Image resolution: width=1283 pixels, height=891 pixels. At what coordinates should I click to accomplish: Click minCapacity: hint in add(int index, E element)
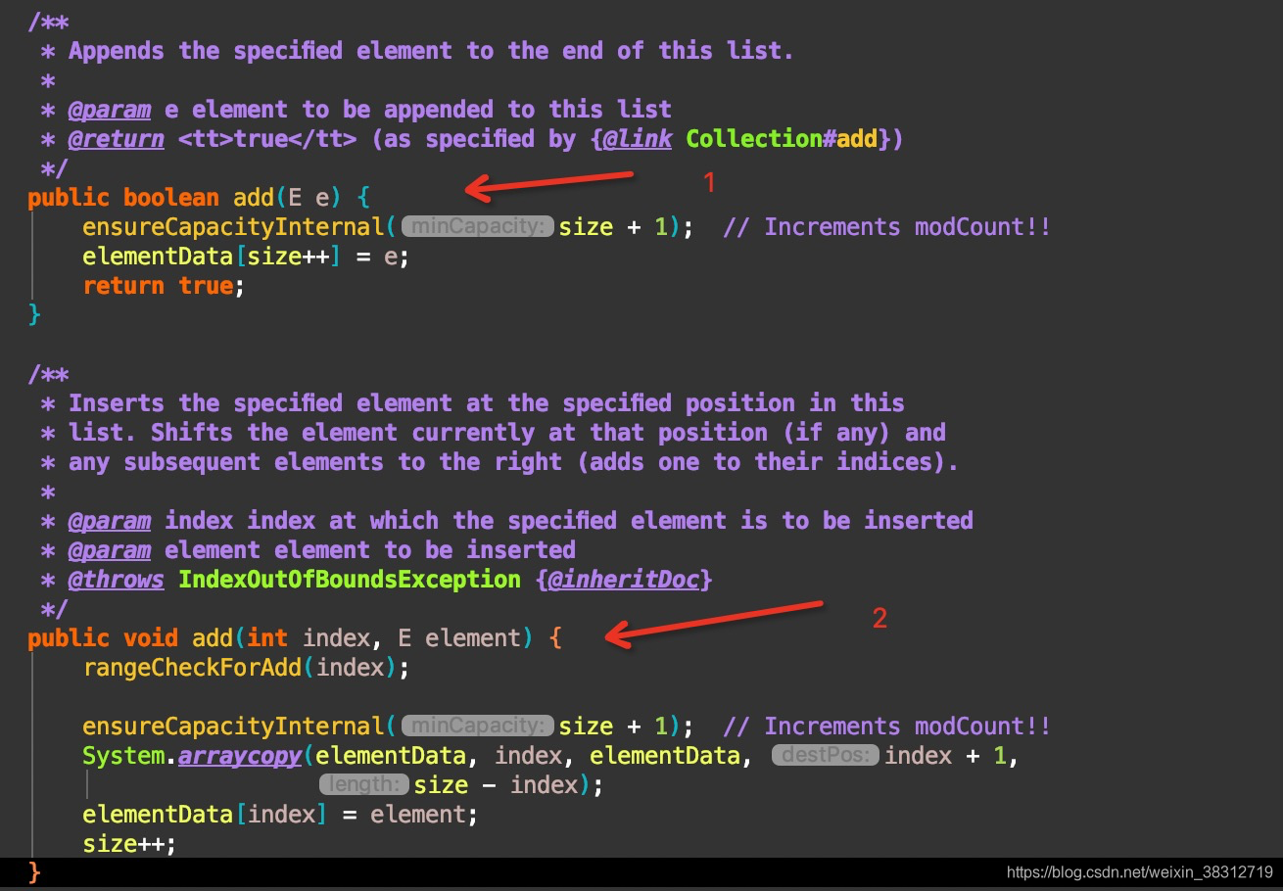click(477, 726)
